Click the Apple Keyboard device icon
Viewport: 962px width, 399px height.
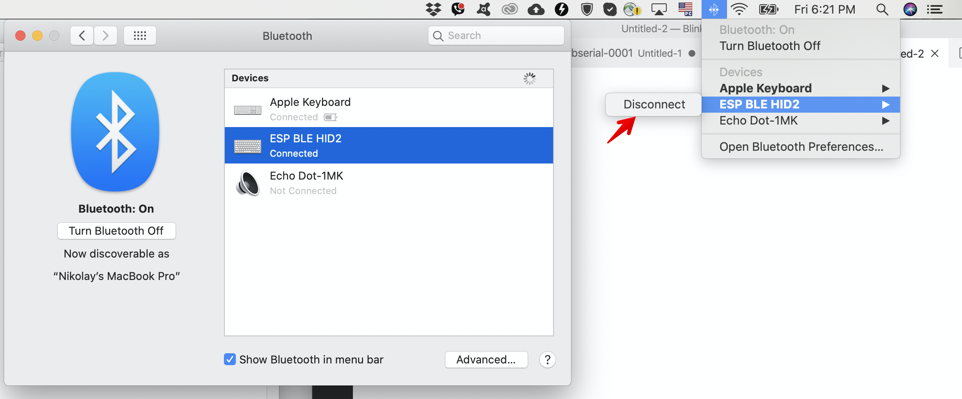click(248, 110)
